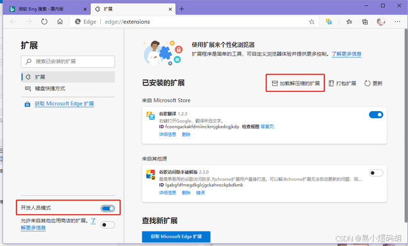The width and height of the screenshot is (408, 246).
Task: Open the Collections icon
Action: click(x=365, y=22)
